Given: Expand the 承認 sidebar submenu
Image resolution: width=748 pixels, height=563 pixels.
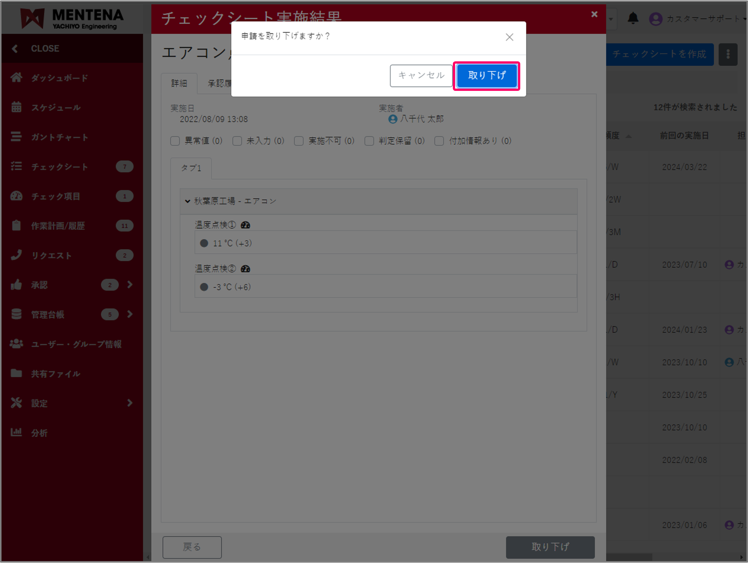Looking at the screenshot, I should pyautogui.click(x=130, y=285).
